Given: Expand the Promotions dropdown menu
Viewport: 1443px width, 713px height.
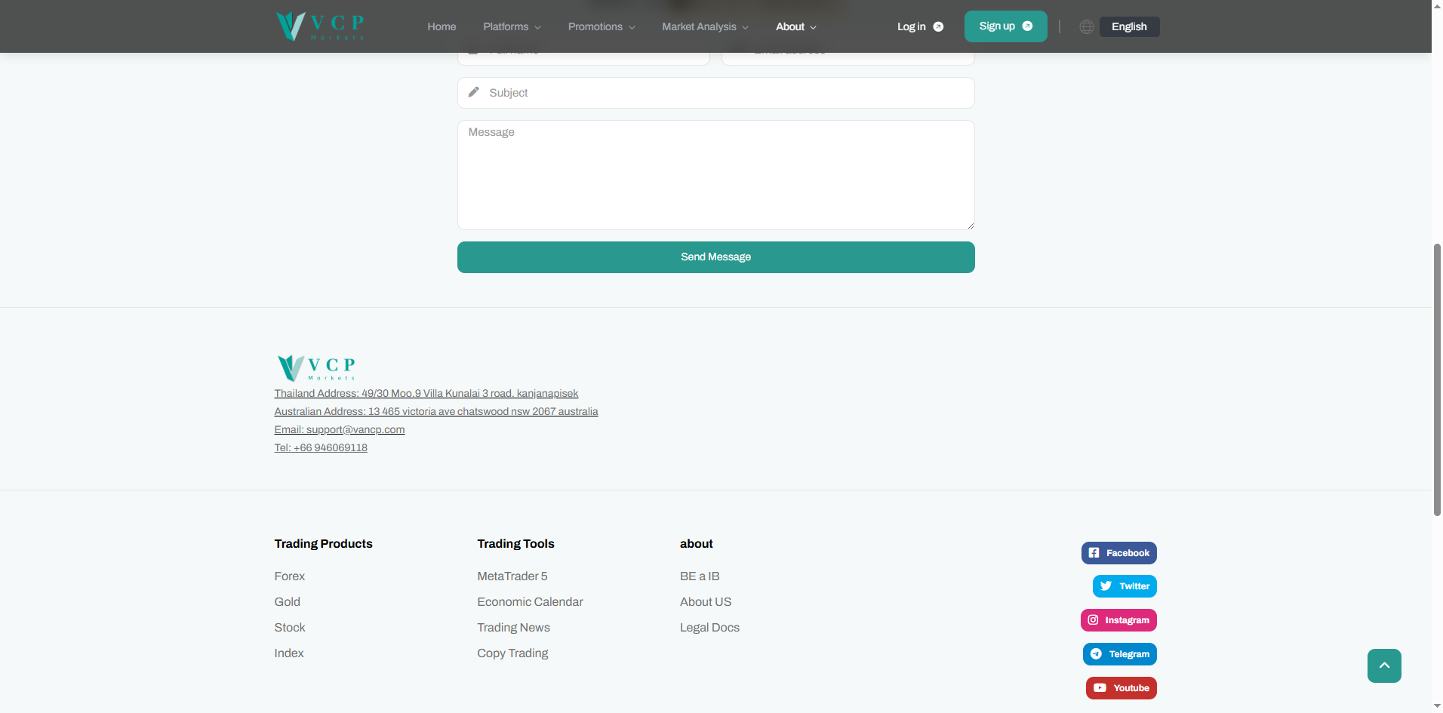Looking at the screenshot, I should pyautogui.click(x=601, y=26).
